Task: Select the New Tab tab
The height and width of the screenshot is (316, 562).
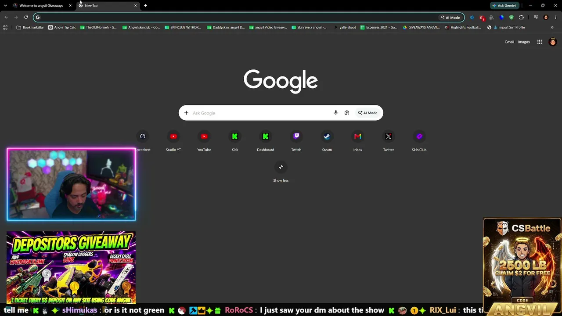Action: [x=108, y=6]
